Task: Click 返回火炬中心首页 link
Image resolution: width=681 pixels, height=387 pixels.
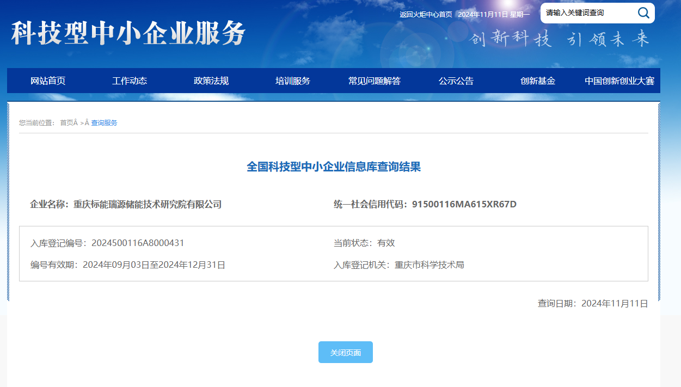Action: (426, 15)
